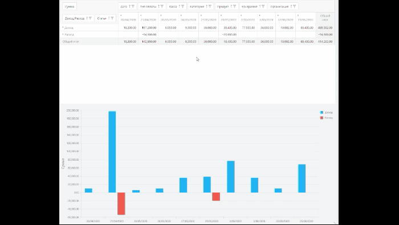Toggle the sort arrow on the Касса field
Screen dimensions: 399x225
[179, 6]
